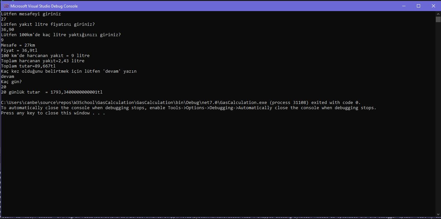This screenshot has height=219, width=441.
Task: Click the 'Lütfen mesafeyi giriniz' prompt line
Action: pyautogui.click(x=31, y=14)
